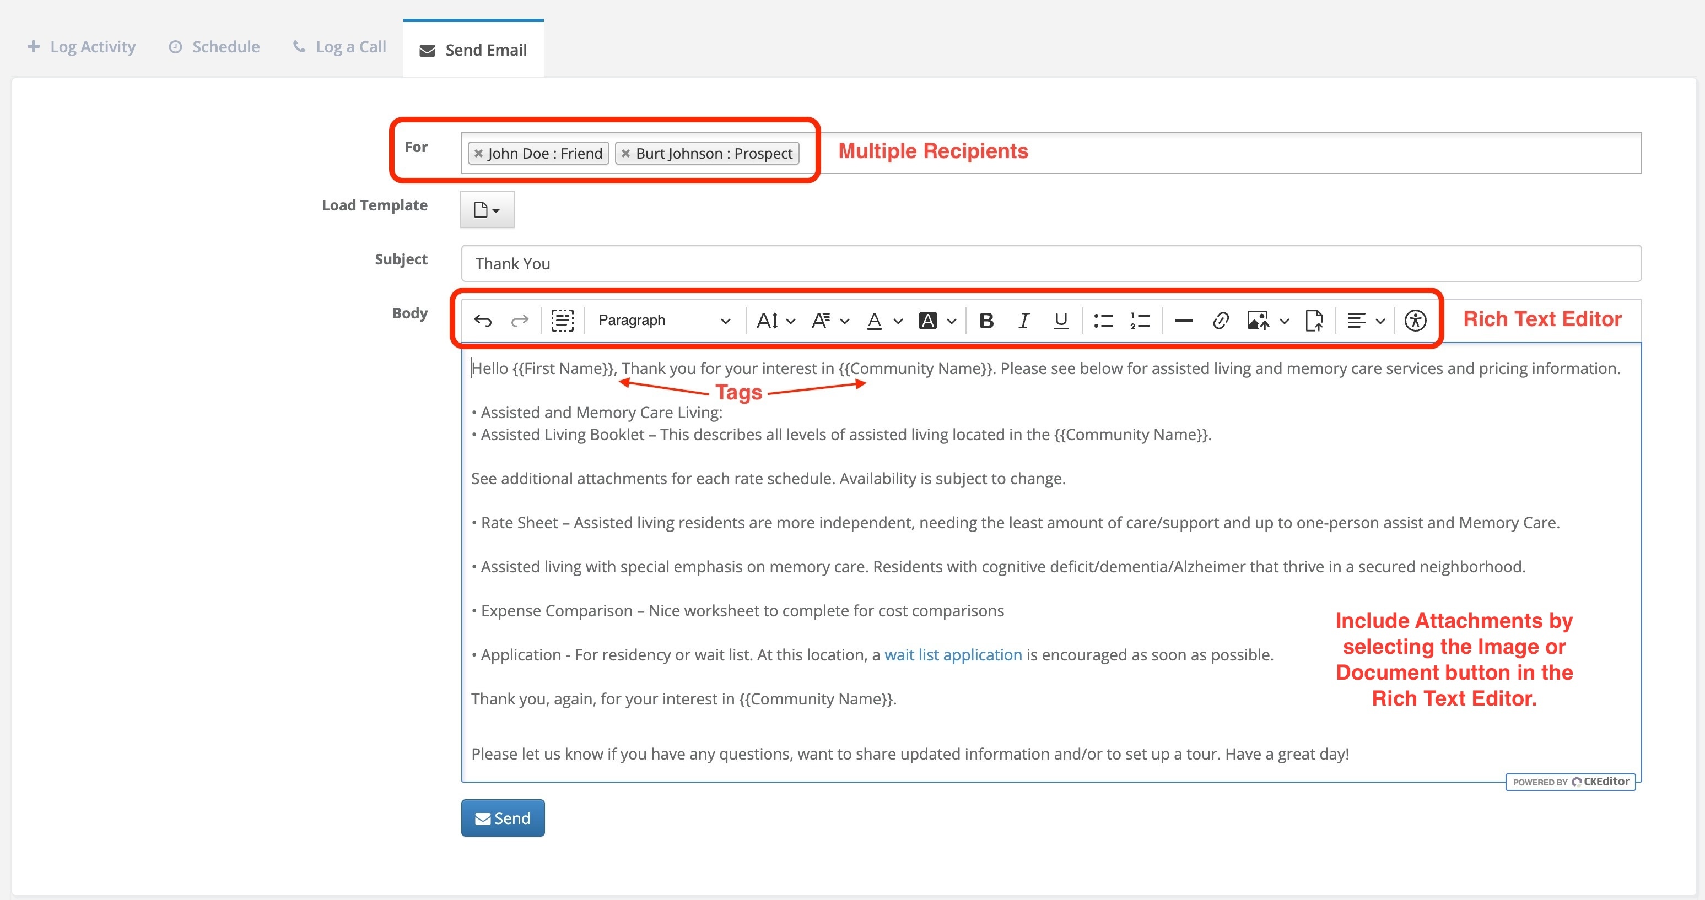
Task: Toggle Underline formatting
Action: coord(1060,321)
